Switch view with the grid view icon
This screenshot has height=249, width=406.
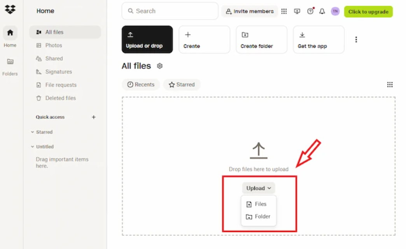390,85
